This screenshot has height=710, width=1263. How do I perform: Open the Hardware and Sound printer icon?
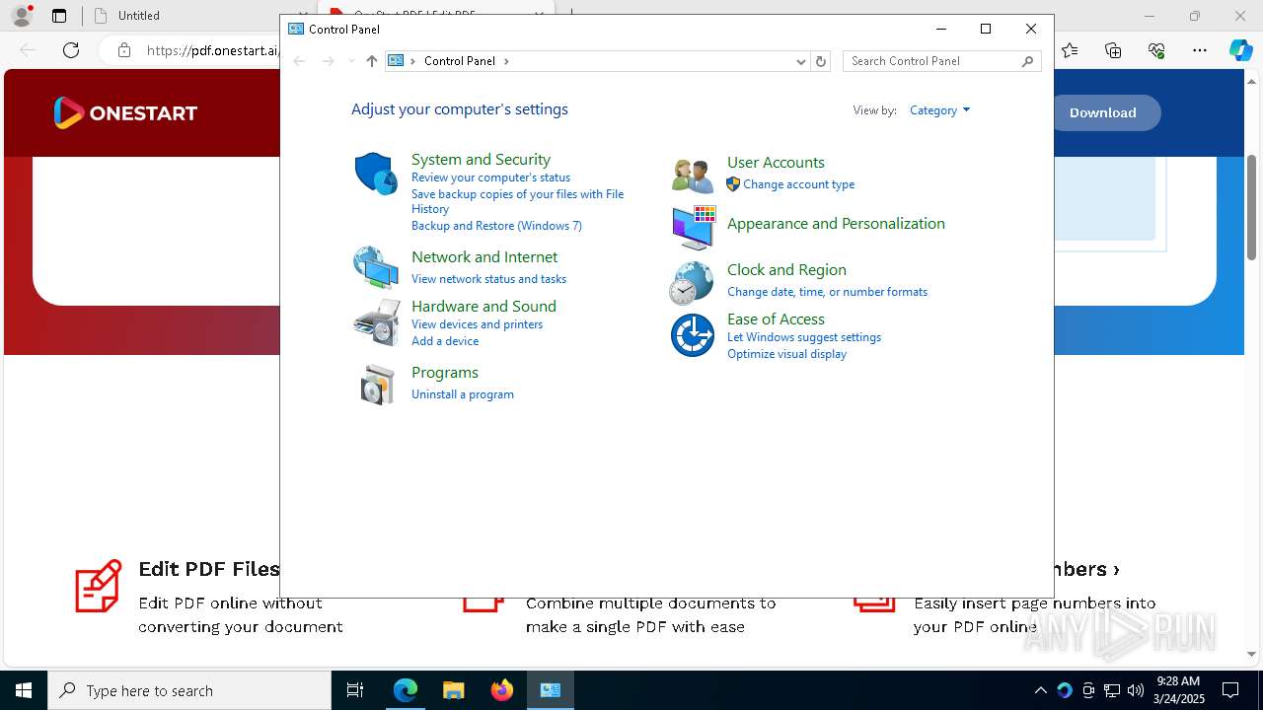[x=376, y=321]
